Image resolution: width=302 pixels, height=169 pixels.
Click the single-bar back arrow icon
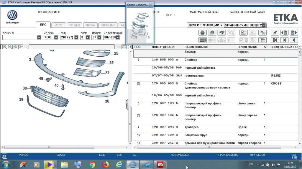[x=284, y=40]
